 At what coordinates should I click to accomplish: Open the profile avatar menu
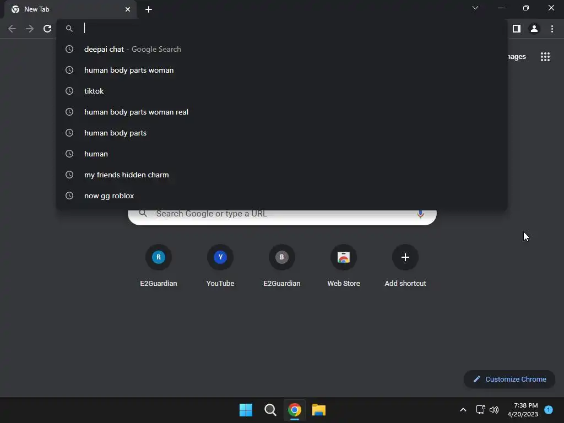pyautogui.click(x=534, y=29)
